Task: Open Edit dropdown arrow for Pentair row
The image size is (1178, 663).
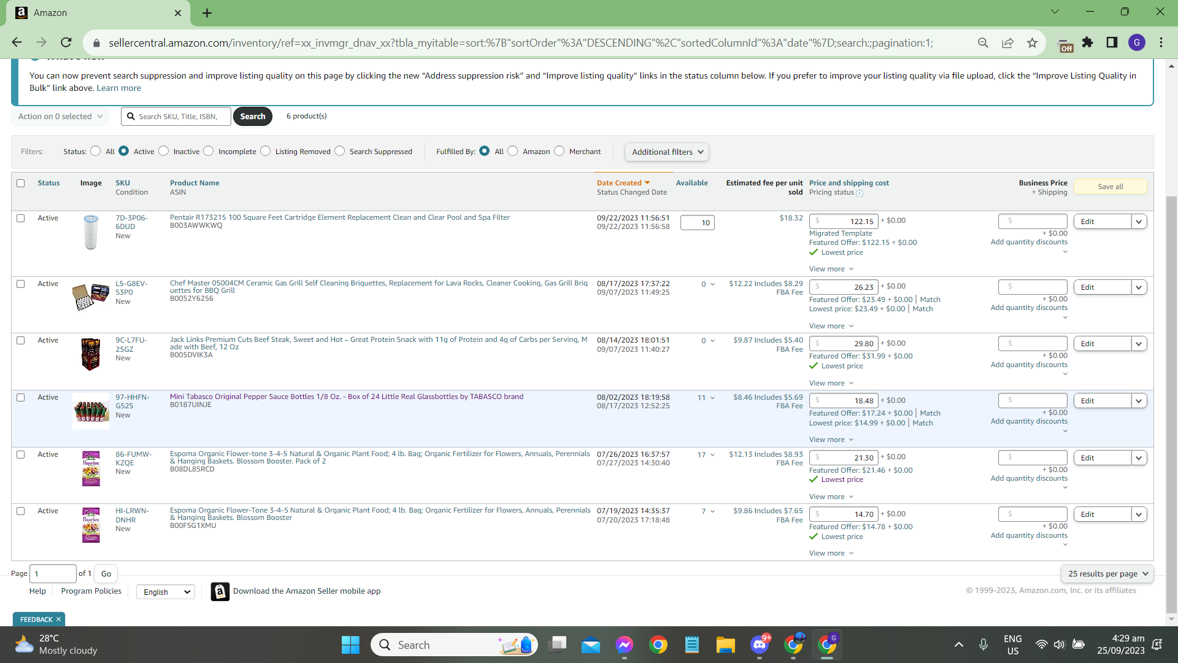Action: 1139,222
